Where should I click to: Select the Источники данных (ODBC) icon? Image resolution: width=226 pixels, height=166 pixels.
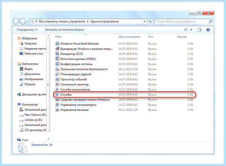point(57,59)
